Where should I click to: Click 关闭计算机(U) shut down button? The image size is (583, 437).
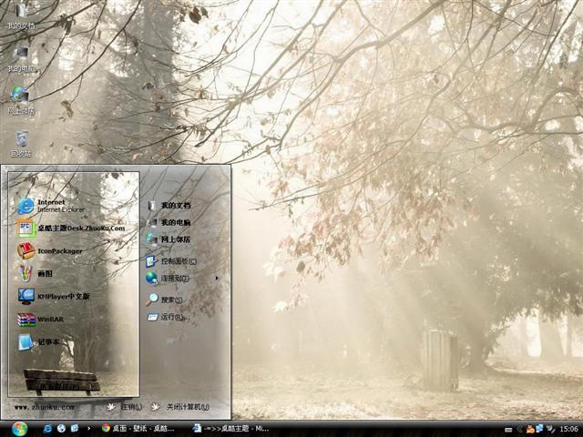180,407
